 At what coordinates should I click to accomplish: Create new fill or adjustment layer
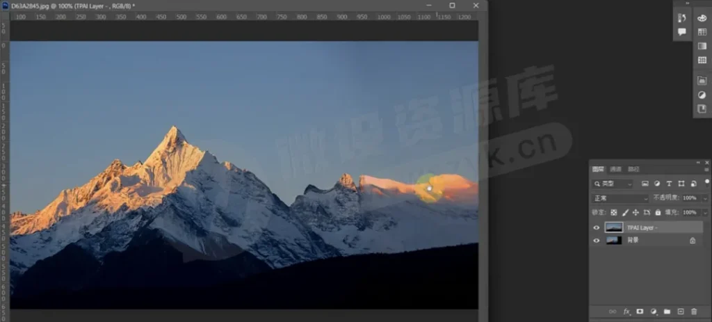[x=654, y=312]
